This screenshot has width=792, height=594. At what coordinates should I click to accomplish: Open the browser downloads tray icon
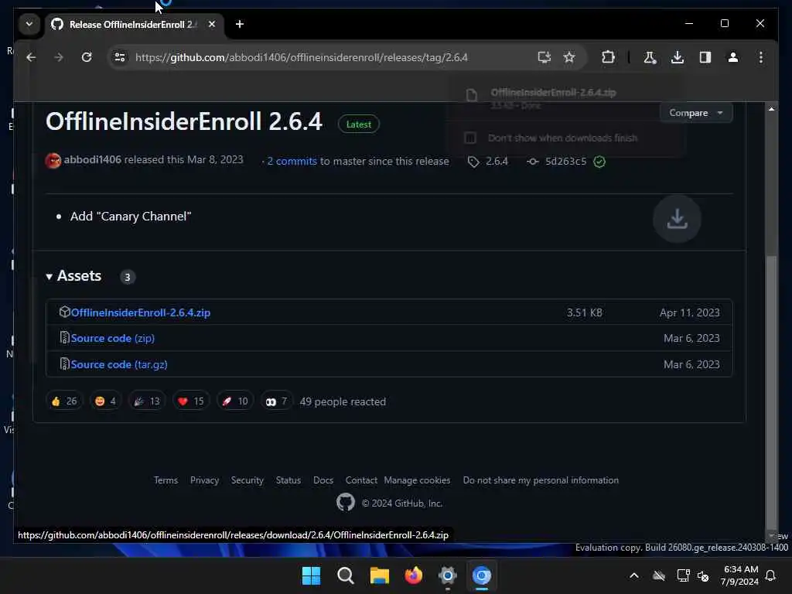tap(678, 57)
